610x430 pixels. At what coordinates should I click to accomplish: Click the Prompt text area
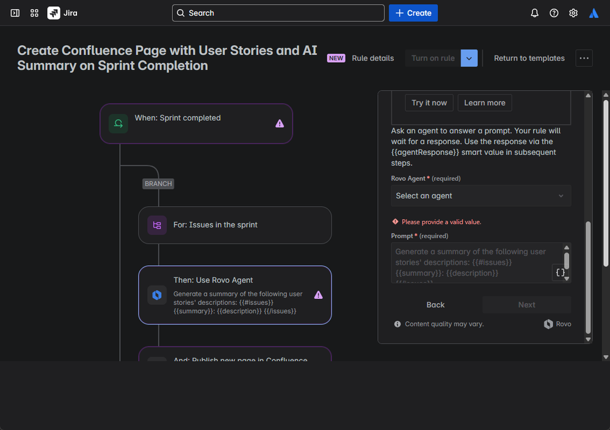coord(476,263)
